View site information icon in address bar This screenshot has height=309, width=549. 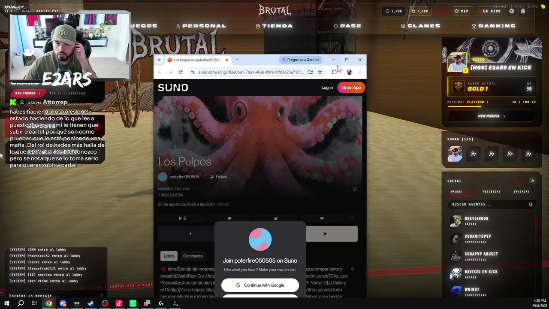193,72
